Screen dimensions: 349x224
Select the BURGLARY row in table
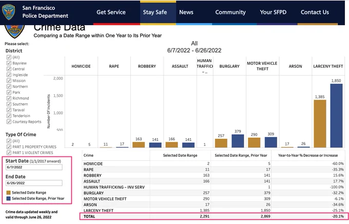coord(214,193)
